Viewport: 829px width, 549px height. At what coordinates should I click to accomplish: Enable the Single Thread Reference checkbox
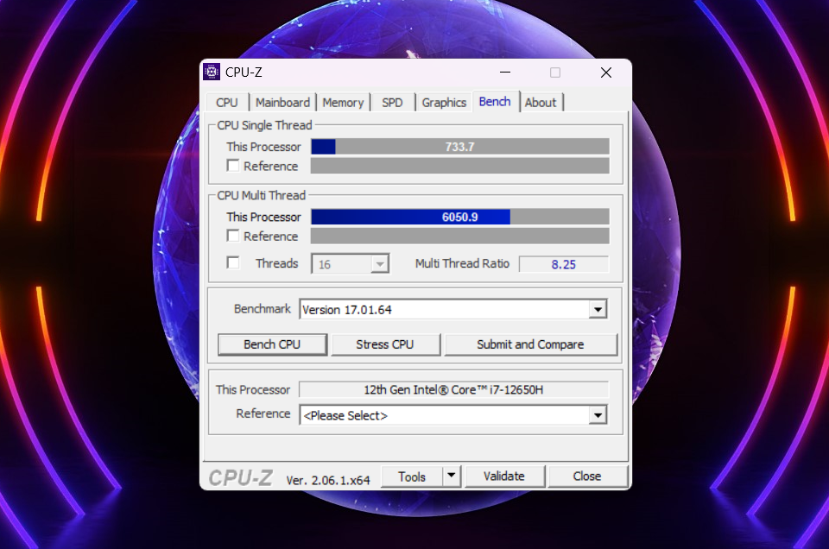point(232,166)
